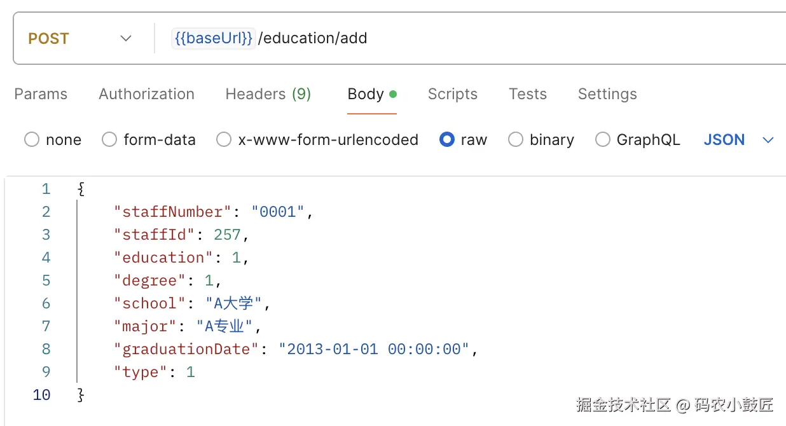The image size is (786, 426).
Task: Switch to the Params tab
Action: (x=41, y=94)
